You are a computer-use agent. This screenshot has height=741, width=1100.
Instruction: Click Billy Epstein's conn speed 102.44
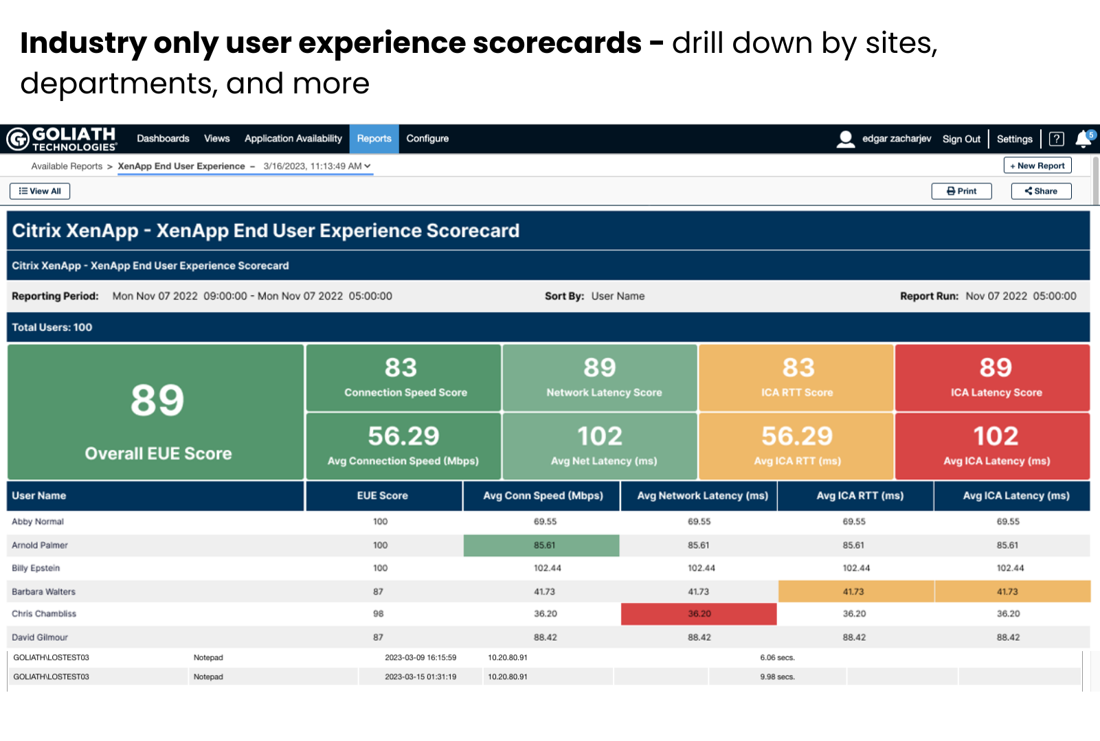click(548, 568)
